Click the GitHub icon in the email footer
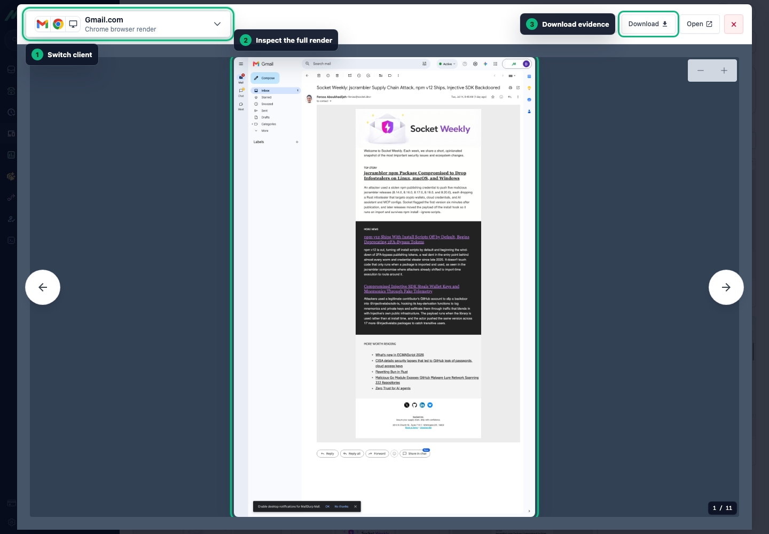 click(x=414, y=405)
